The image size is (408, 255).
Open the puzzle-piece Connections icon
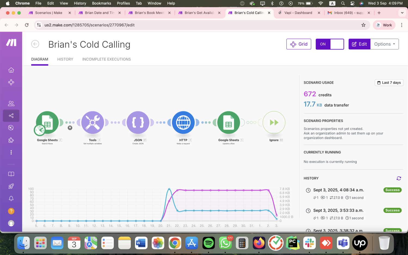click(11, 140)
